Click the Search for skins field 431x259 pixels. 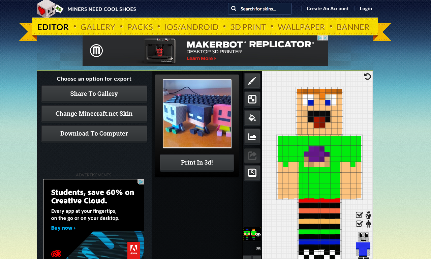tap(260, 9)
